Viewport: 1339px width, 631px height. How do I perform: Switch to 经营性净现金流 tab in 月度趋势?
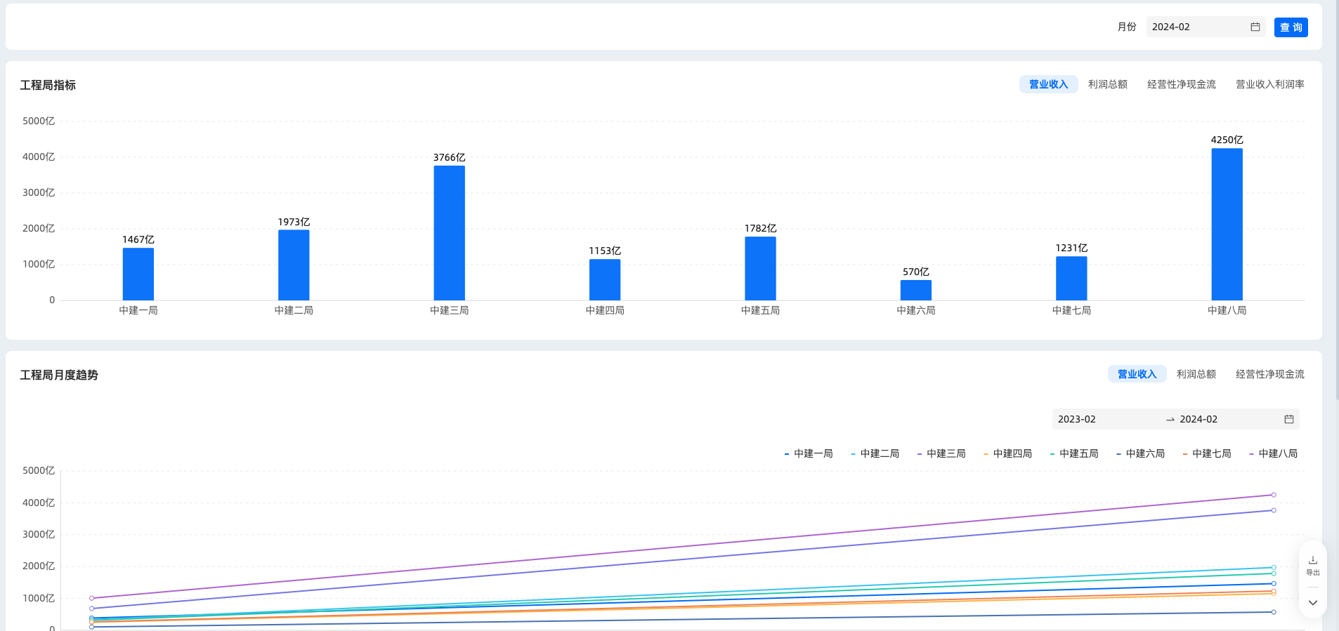pos(1269,374)
